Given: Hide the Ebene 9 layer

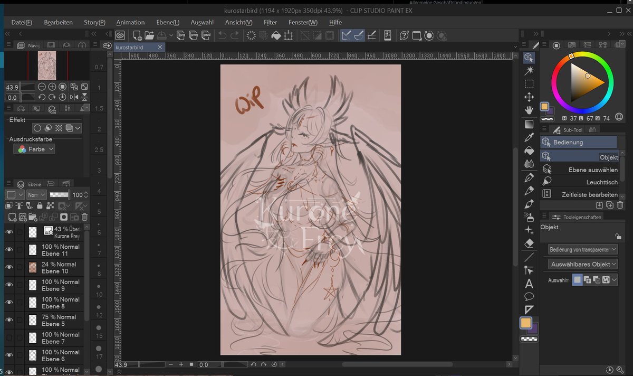Looking at the screenshot, I should coord(9,285).
